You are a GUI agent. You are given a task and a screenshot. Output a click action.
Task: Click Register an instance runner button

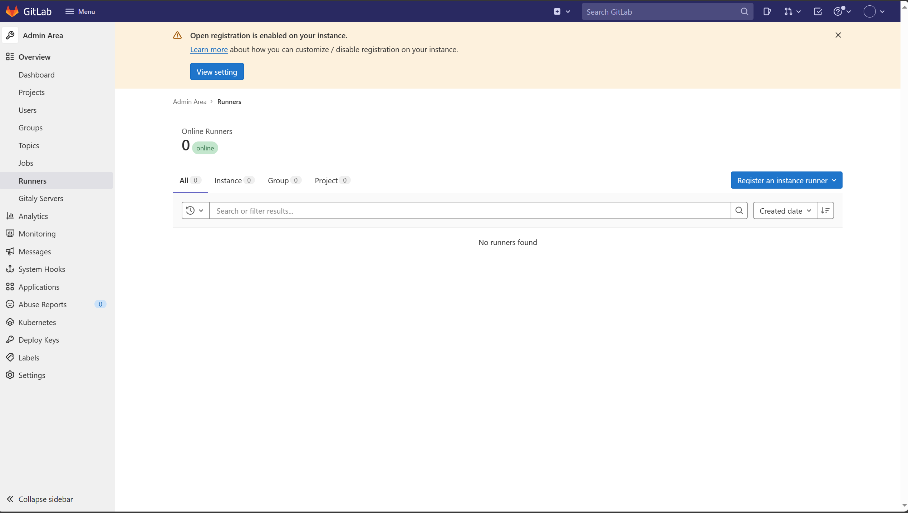click(786, 180)
